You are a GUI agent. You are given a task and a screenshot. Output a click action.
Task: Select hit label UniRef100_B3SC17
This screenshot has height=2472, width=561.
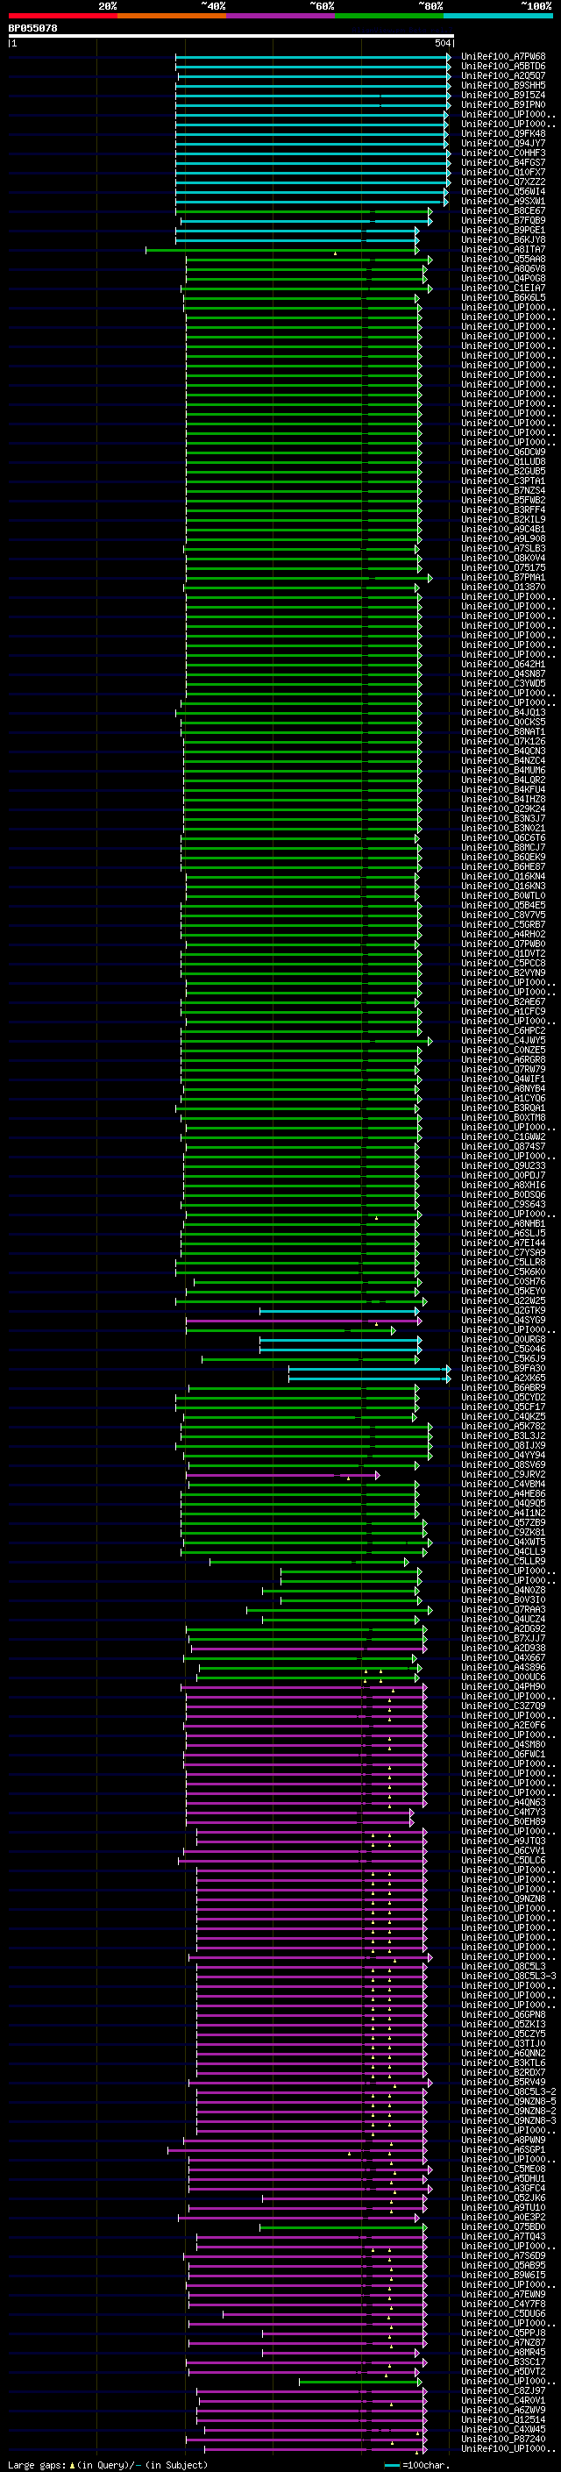(503, 2362)
